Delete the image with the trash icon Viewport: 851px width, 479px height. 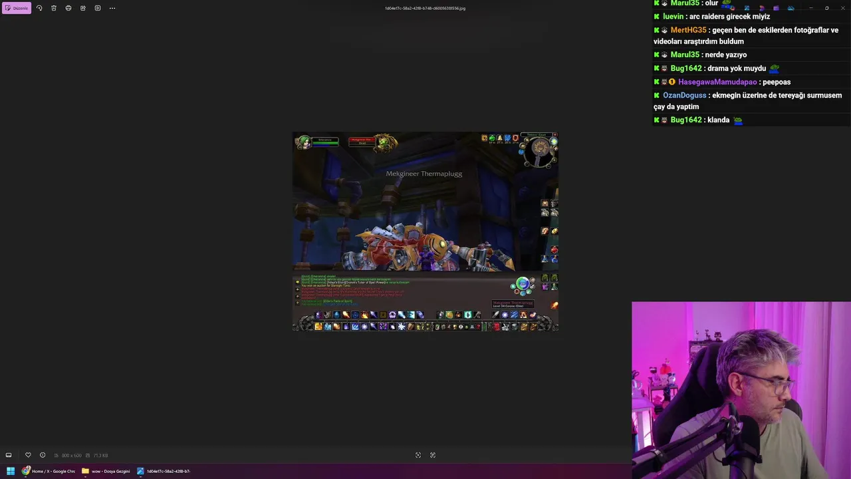(54, 8)
